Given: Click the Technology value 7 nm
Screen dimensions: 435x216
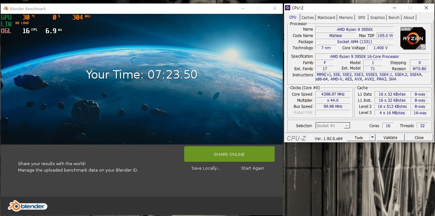Looking at the screenshot, I should (x=326, y=48).
